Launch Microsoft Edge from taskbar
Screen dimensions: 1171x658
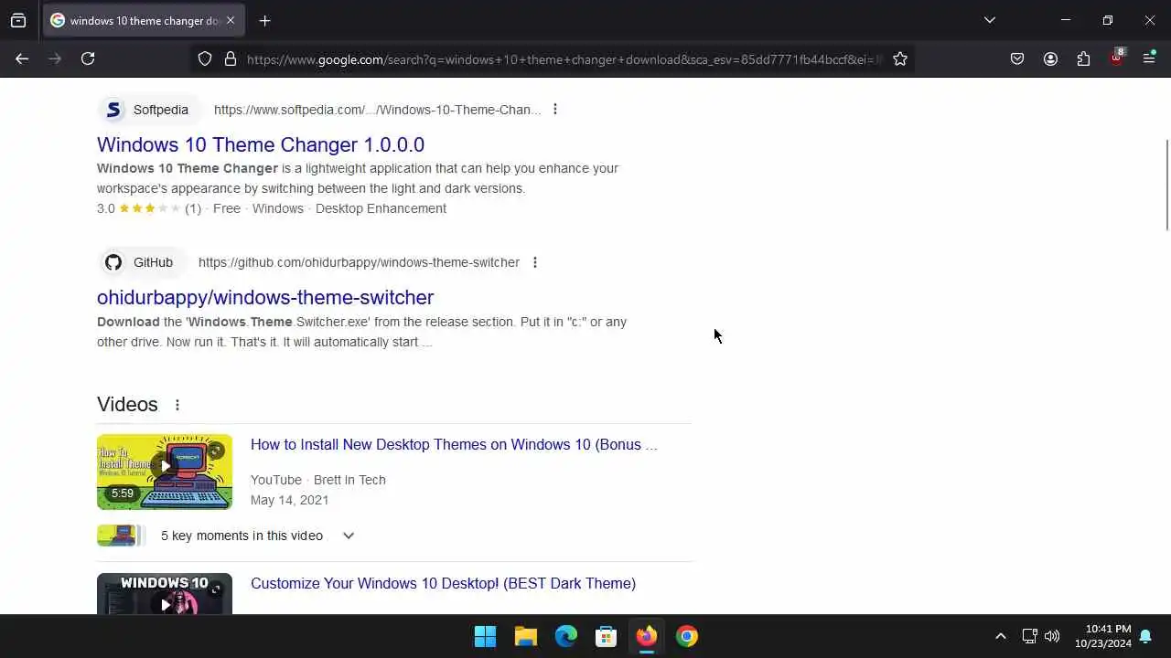coord(565,636)
